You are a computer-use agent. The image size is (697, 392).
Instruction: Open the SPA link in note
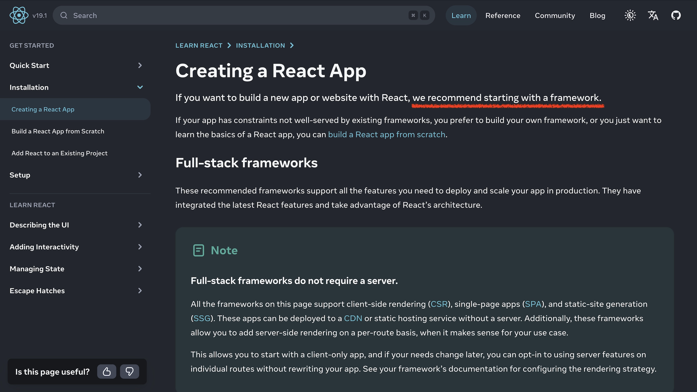[x=533, y=304]
